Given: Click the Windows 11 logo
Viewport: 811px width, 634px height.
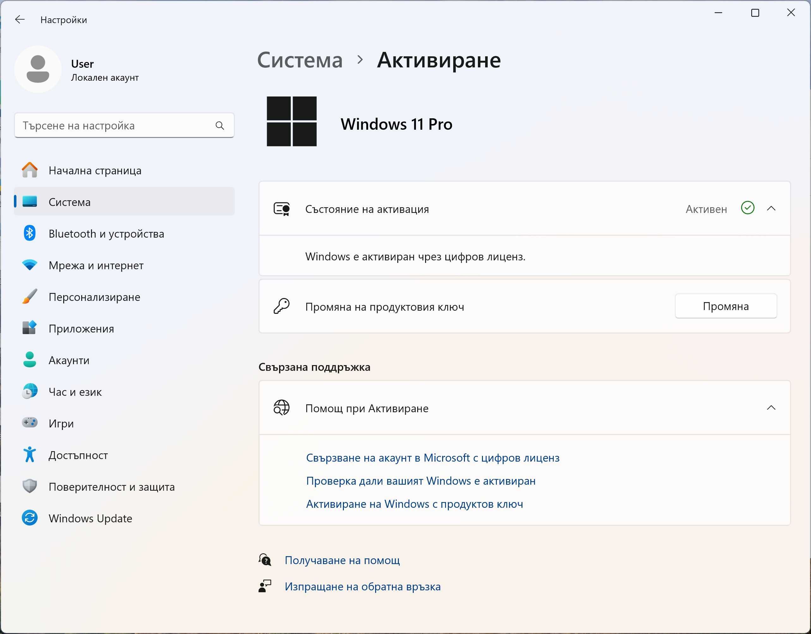Looking at the screenshot, I should coord(292,121).
